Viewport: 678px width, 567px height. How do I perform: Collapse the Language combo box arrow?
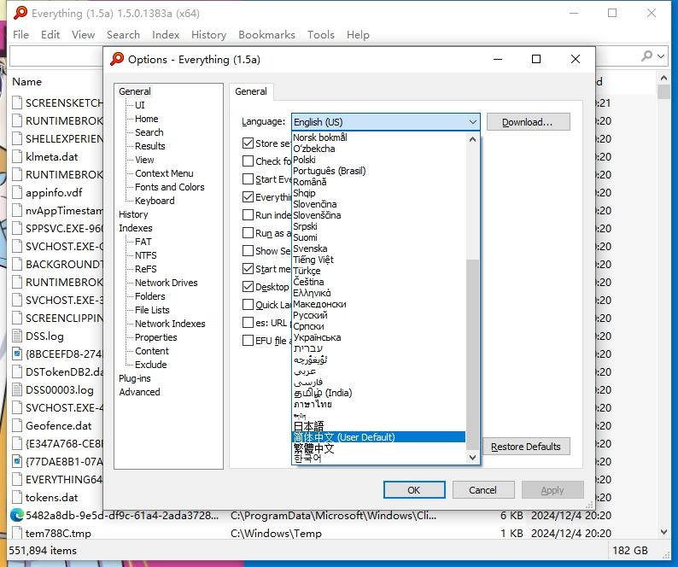(473, 122)
